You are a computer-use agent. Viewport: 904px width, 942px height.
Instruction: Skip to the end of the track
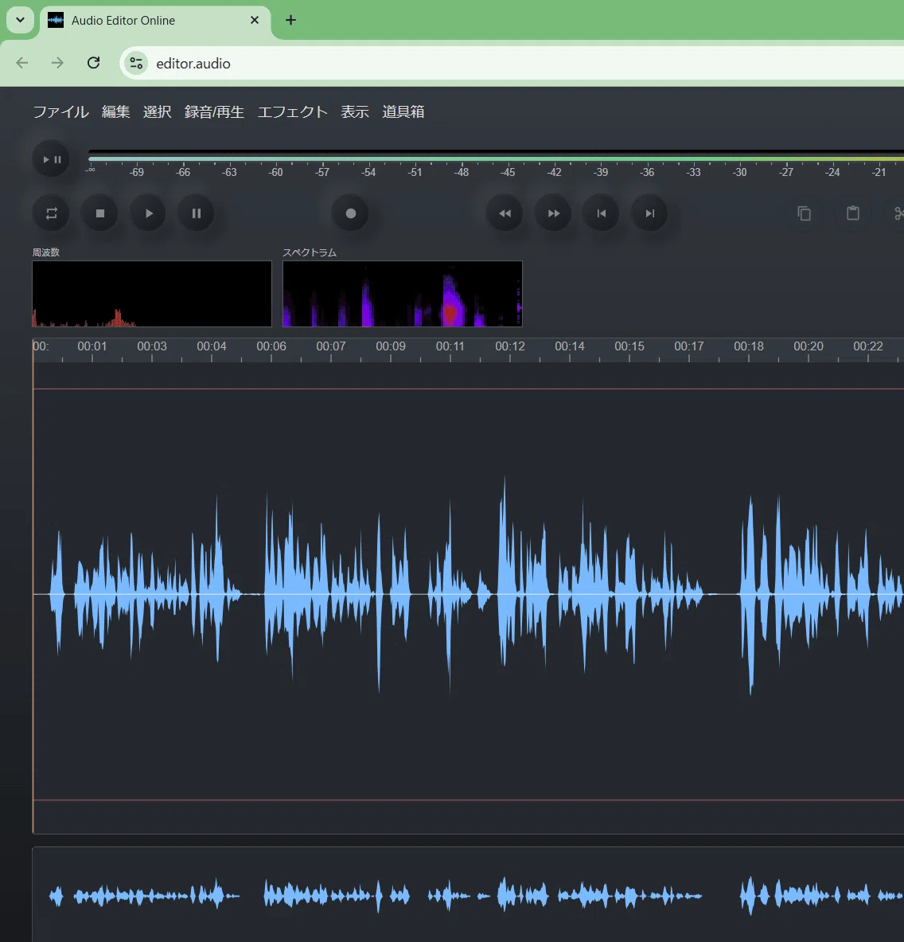click(x=650, y=213)
